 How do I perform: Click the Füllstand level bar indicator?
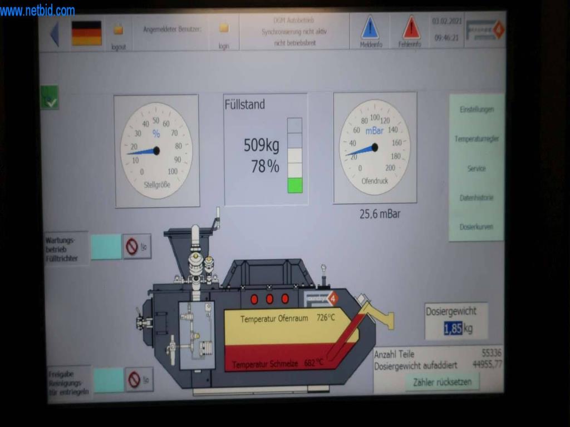click(295, 155)
